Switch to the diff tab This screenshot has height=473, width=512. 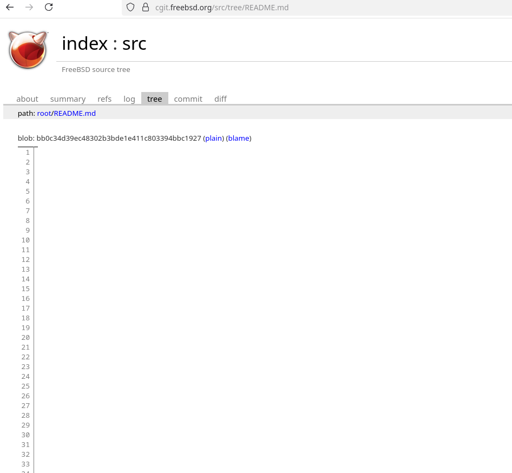click(x=220, y=99)
